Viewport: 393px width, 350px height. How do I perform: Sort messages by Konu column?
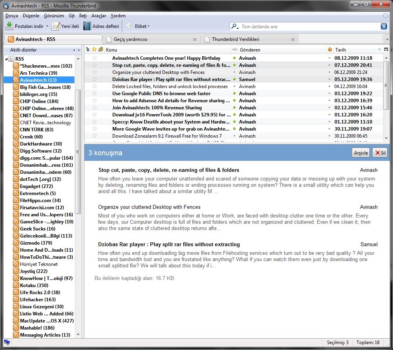coord(167,50)
